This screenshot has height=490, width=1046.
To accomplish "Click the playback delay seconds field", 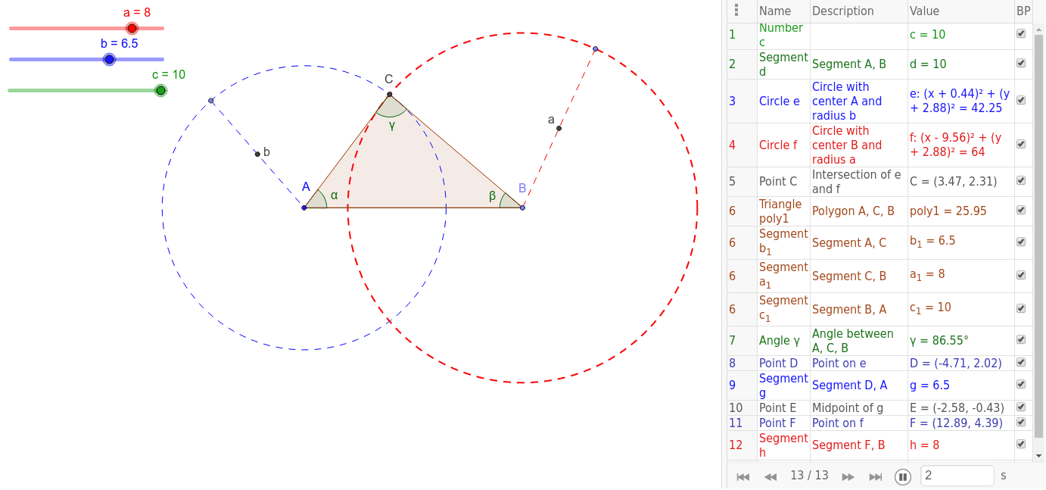I will point(957,476).
